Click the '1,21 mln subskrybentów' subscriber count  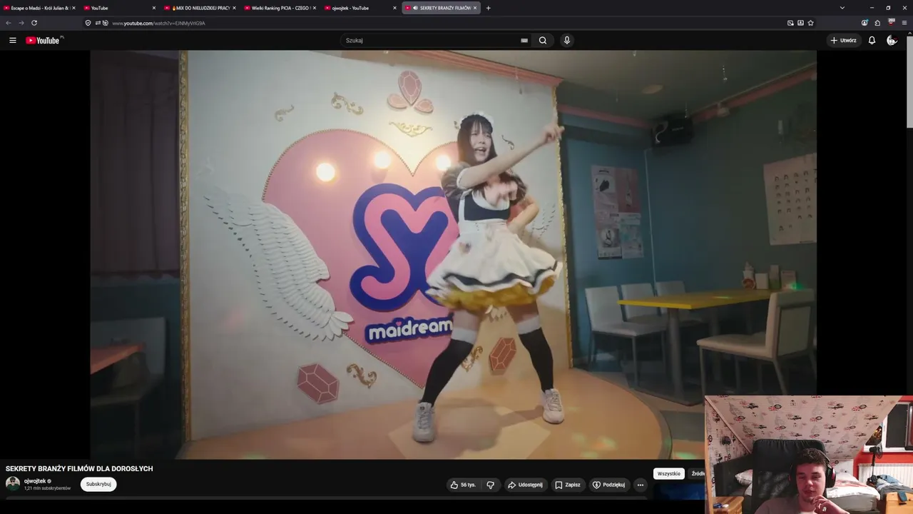[47, 488]
